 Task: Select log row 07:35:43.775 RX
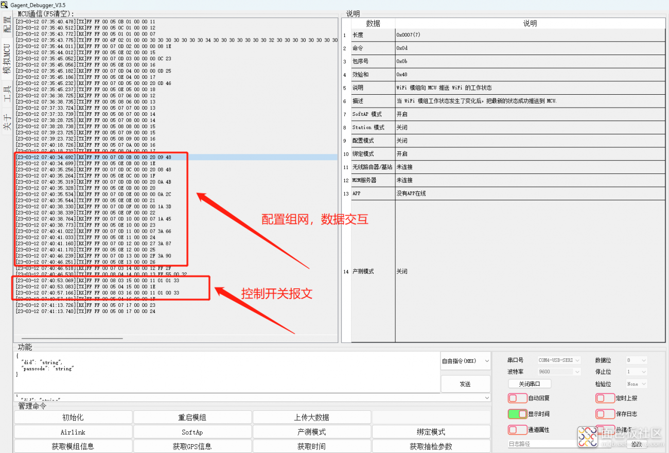click(175, 40)
